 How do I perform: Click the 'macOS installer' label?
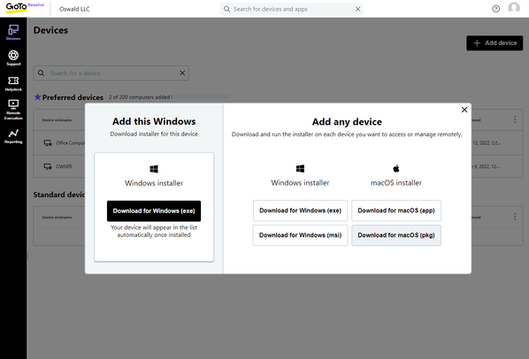[x=396, y=183]
